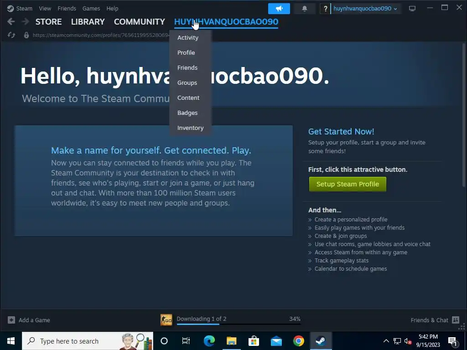This screenshot has width=467, height=350.
Task: Go back with the left arrow
Action: coord(11,21)
